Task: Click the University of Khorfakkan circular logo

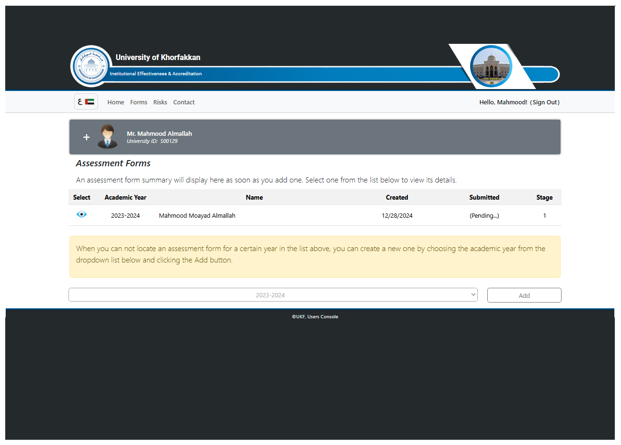Action: (x=91, y=67)
